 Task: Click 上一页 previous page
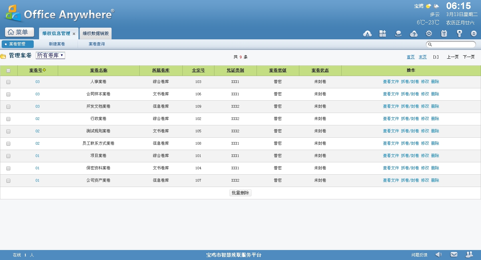coord(453,57)
